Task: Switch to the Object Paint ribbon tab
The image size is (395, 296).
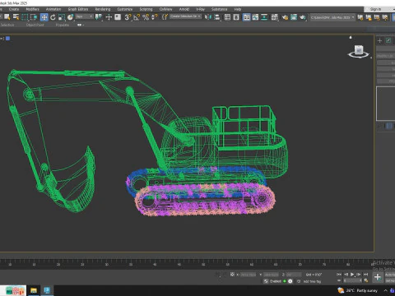Action: click(x=35, y=25)
